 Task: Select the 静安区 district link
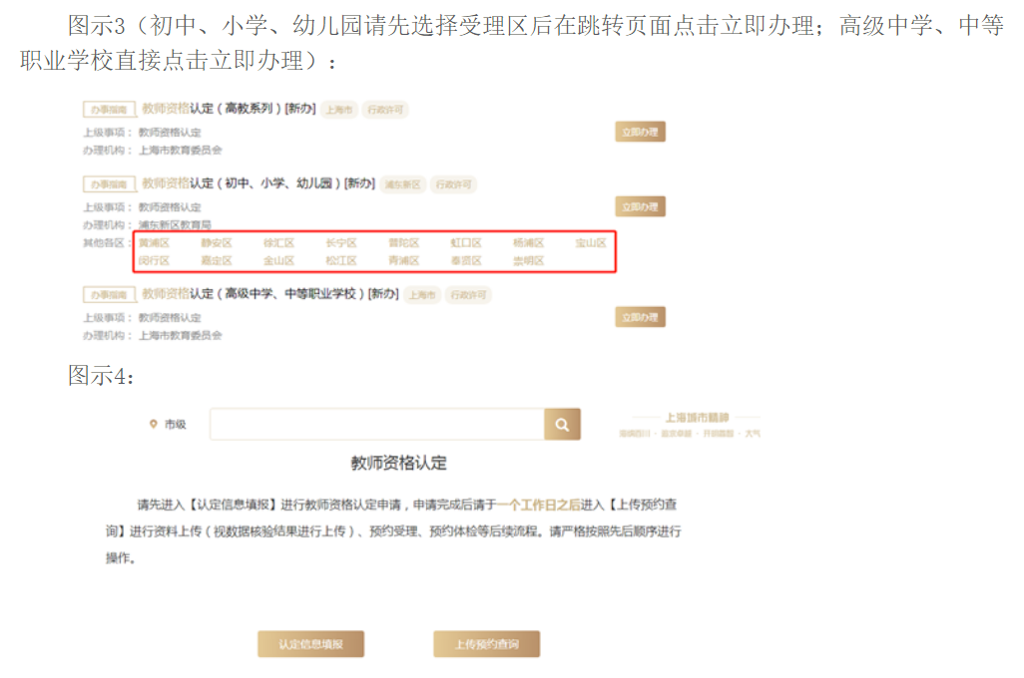pos(217,242)
